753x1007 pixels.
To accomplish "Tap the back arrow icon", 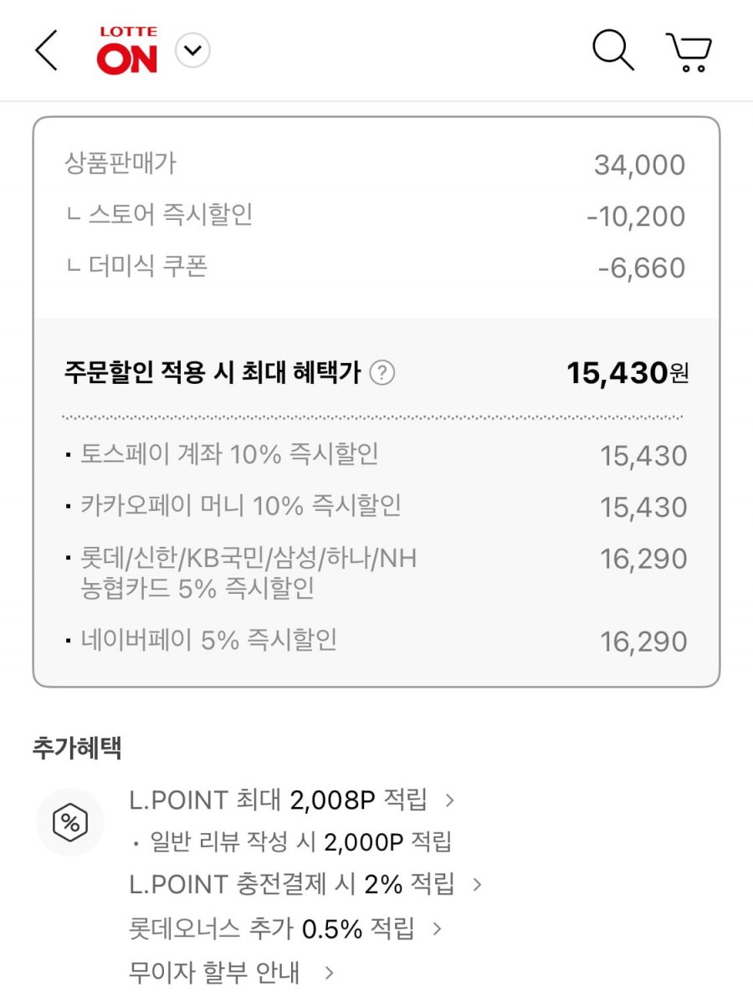I will [x=46, y=51].
